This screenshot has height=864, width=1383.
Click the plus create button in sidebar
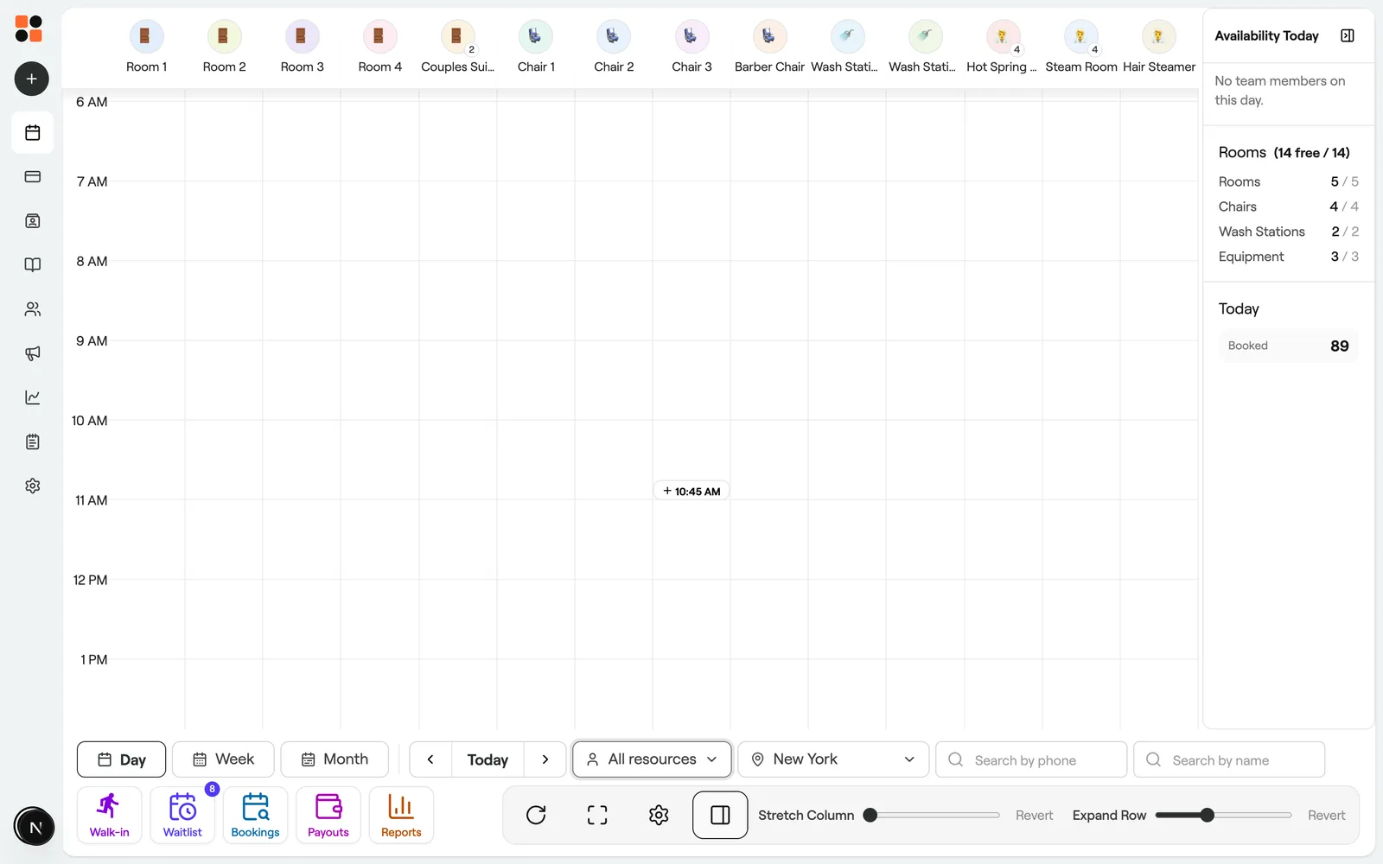[x=32, y=79]
